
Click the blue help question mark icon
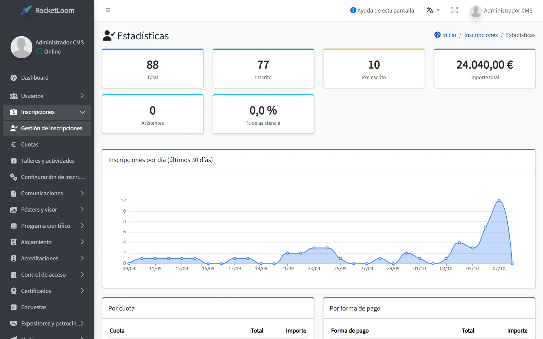(x=353, y=11)
